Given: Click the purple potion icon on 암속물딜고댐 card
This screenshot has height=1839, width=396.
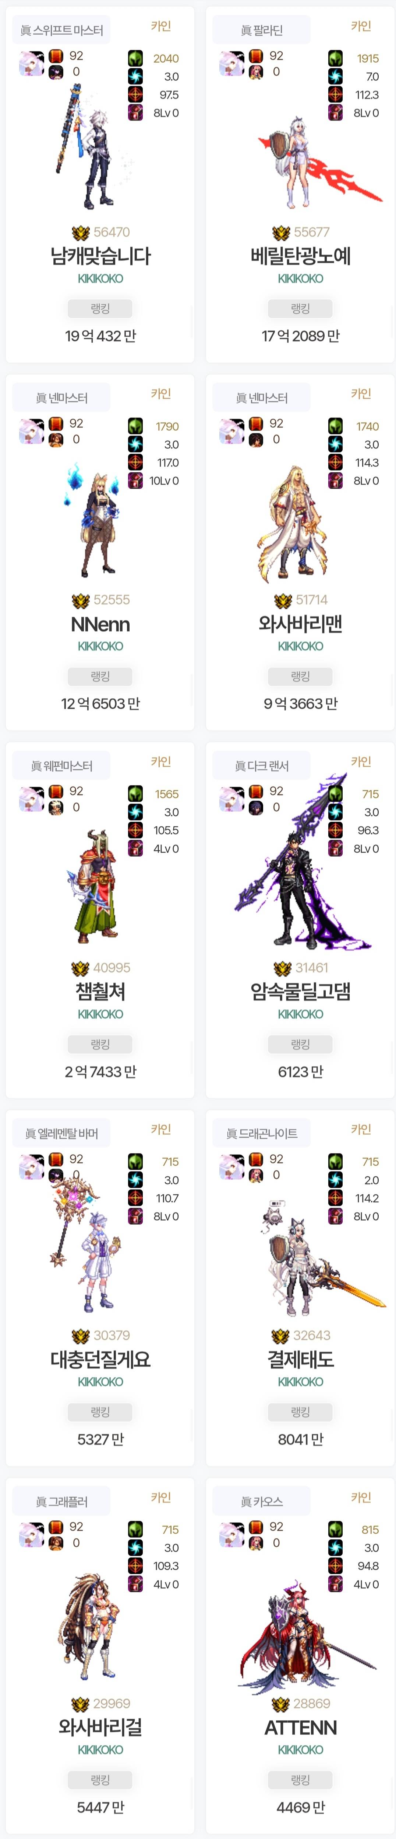Looking at the screenshot, I should tap(336, 848).
